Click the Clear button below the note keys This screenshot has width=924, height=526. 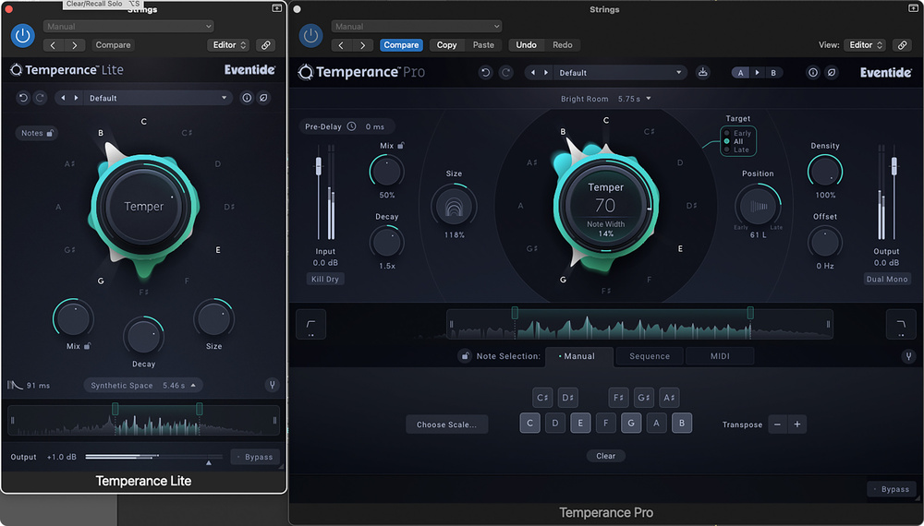605,456
